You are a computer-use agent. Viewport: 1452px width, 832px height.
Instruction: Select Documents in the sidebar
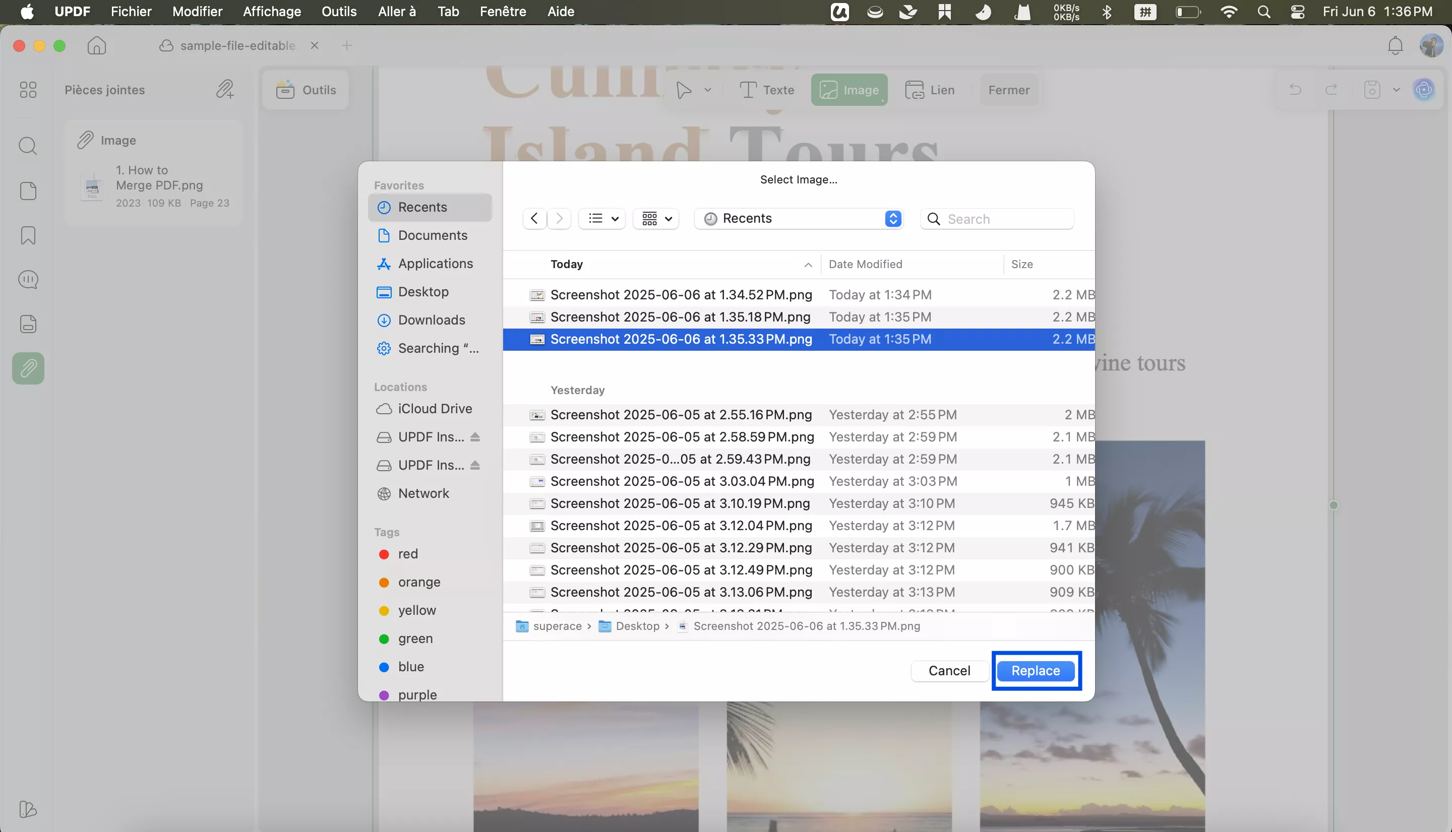coord(430,235)
